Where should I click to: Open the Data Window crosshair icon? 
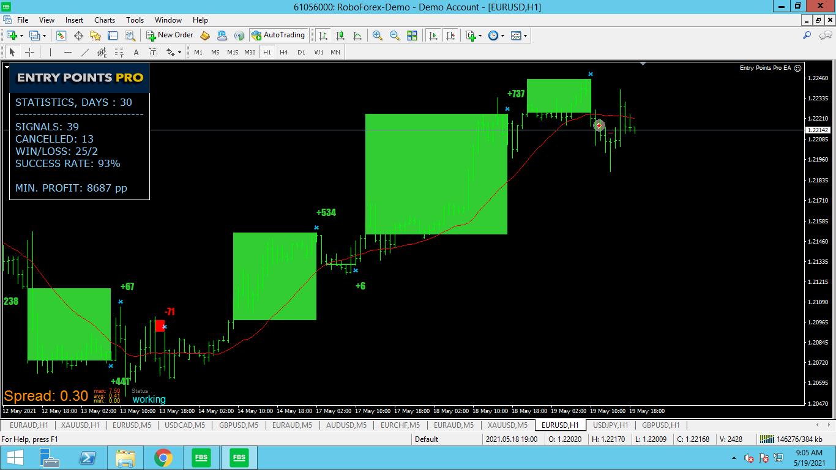tap(78, 35)
